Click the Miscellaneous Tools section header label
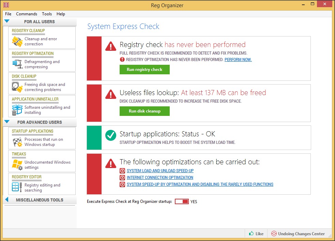 point(40,200)
